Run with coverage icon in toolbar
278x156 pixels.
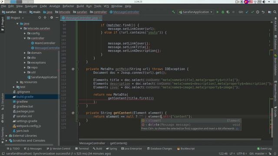pos(228,12)
